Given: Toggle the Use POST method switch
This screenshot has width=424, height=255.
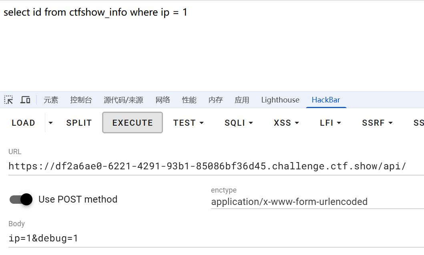Looking at the screenshot, I should pyautogui.click(x=21, y=200).
